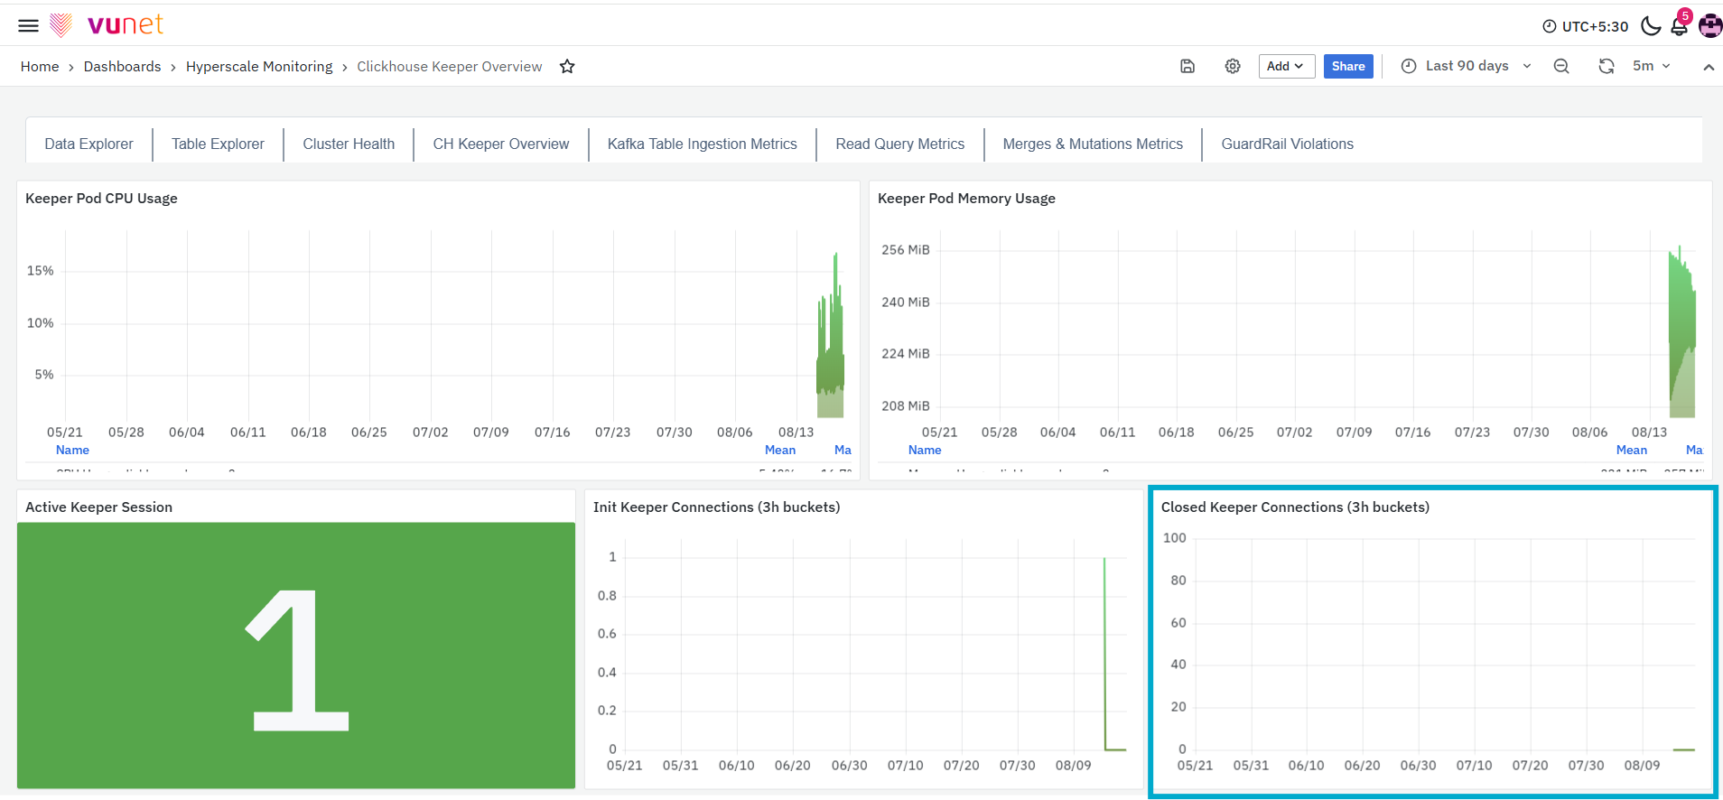Click the vunet logo
1723x800 pixels.
coord(107,24)
